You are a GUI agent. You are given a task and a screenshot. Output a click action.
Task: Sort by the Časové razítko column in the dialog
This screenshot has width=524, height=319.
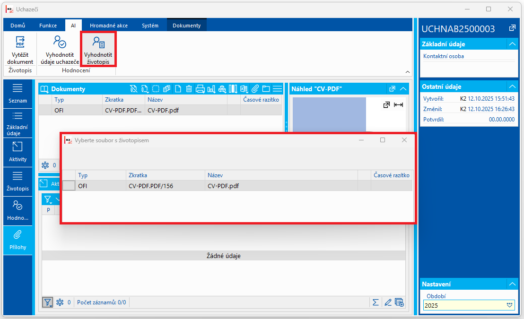tap(391, 175)
